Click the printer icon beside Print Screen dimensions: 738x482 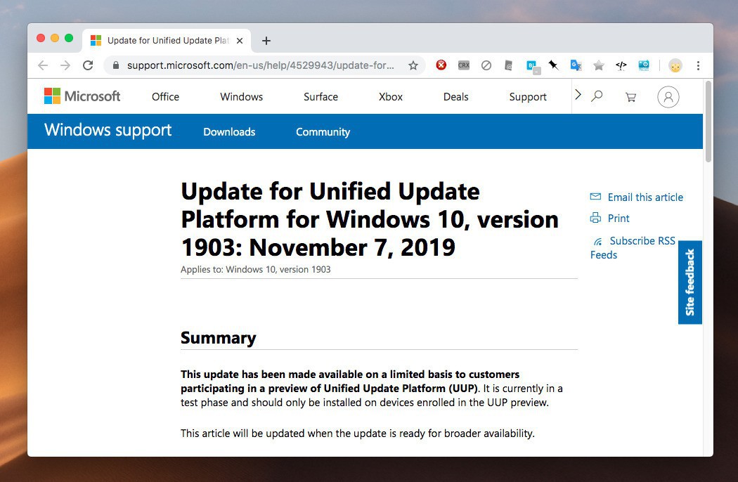pos(595,218)
